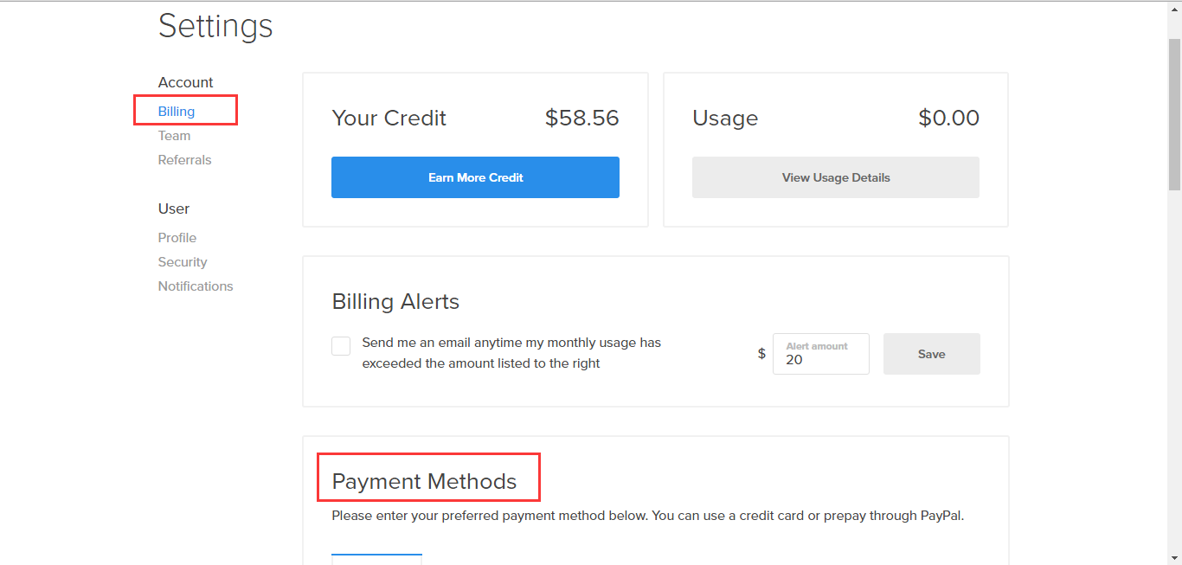Image resolution: width=1182 pixels, height=565 pixels.
Task: Click the $0.00 usage amount
Action: [x=948, y=119]
